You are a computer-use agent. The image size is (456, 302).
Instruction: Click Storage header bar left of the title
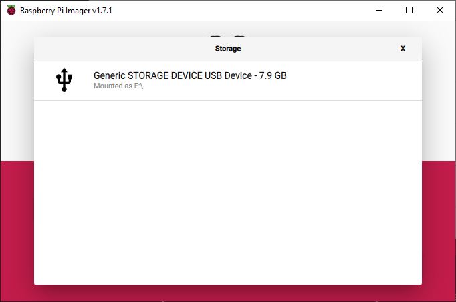tap(122, 49)
